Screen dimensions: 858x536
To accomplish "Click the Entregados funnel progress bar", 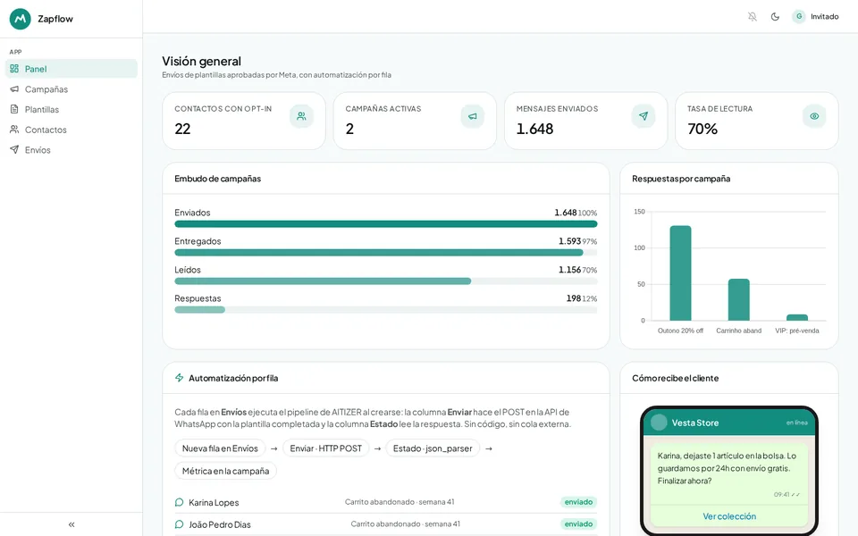I will (386, 253).
